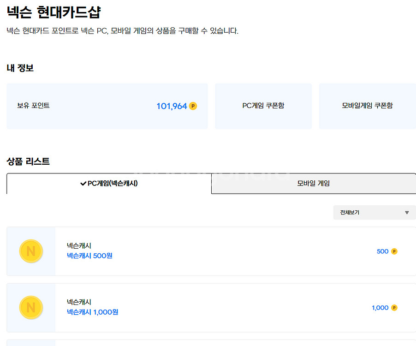
Task: Switch to the 모바일 게임 tab
Action: click(314, 183)
